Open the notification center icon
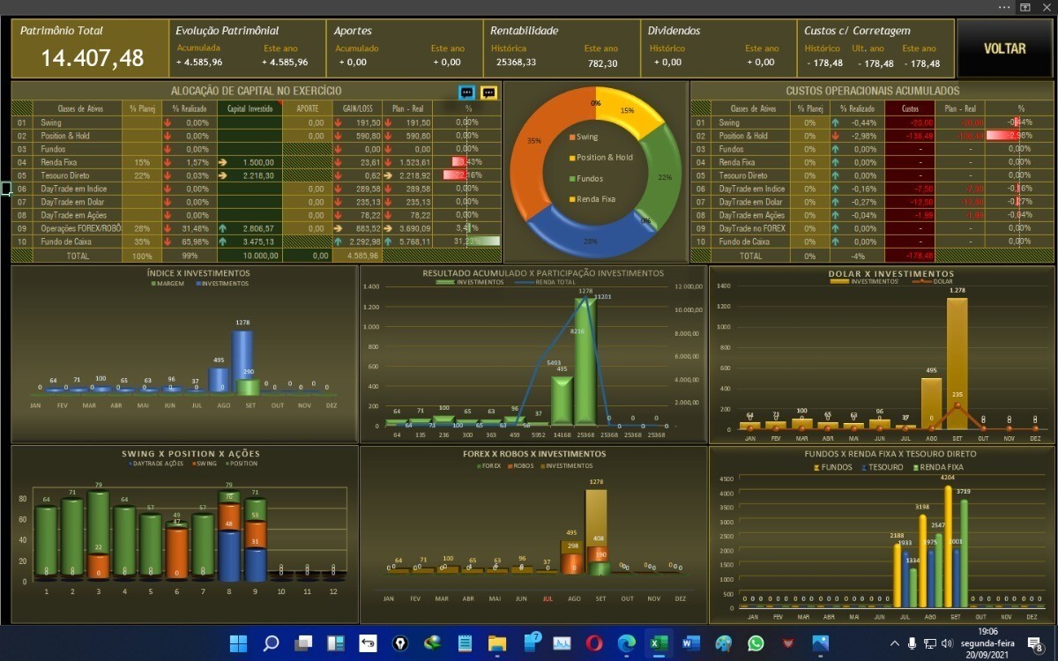The height and width of the screenshot is (661, 1058). coord(1036,644)
